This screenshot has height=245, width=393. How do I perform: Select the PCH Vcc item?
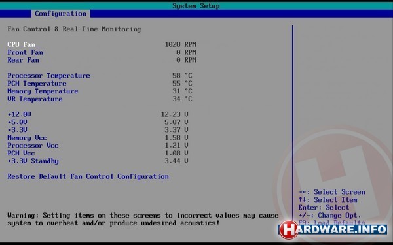click(21, 153)
